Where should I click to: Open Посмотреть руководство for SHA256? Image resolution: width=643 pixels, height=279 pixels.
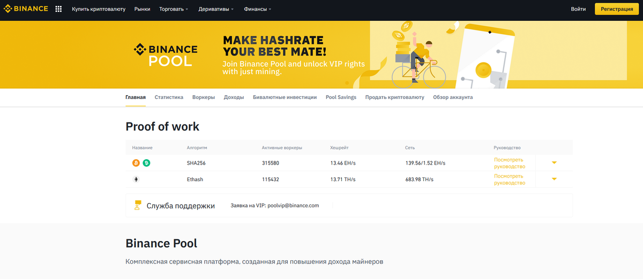click(510, 163)
